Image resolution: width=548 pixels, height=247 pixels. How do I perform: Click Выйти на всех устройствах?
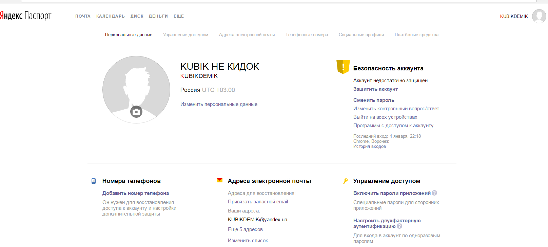click(x=386, y=117)
